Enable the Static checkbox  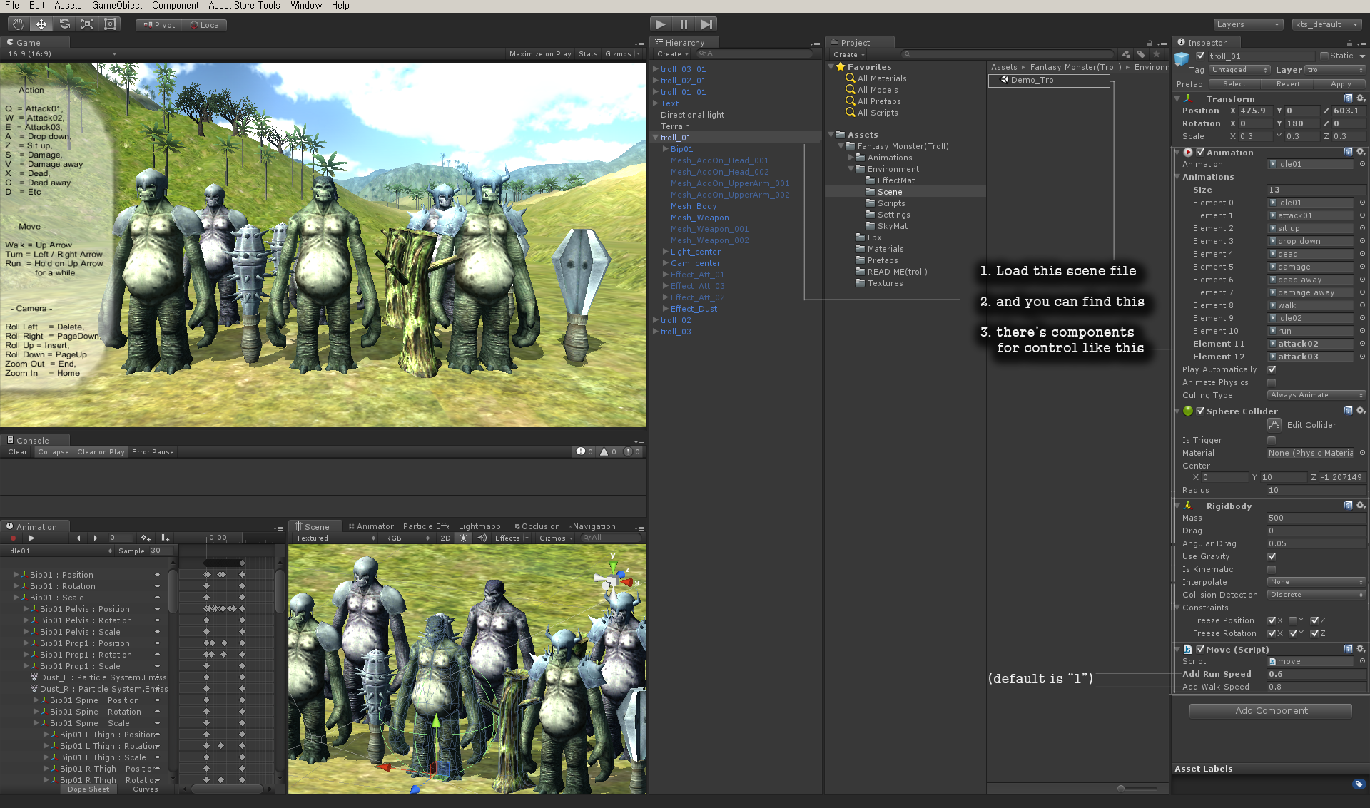(1324, 56)
